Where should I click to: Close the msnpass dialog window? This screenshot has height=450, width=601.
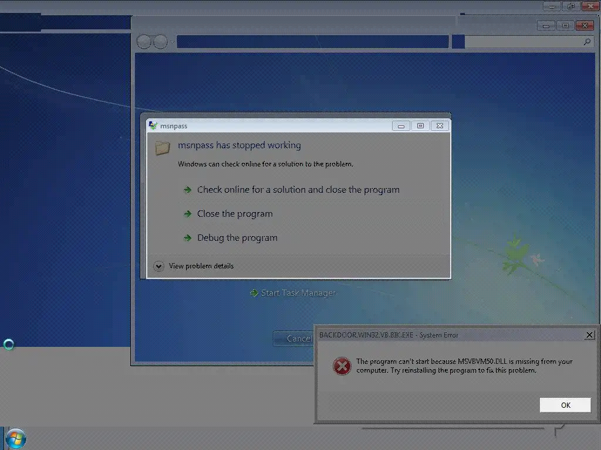tap(440, 126)
